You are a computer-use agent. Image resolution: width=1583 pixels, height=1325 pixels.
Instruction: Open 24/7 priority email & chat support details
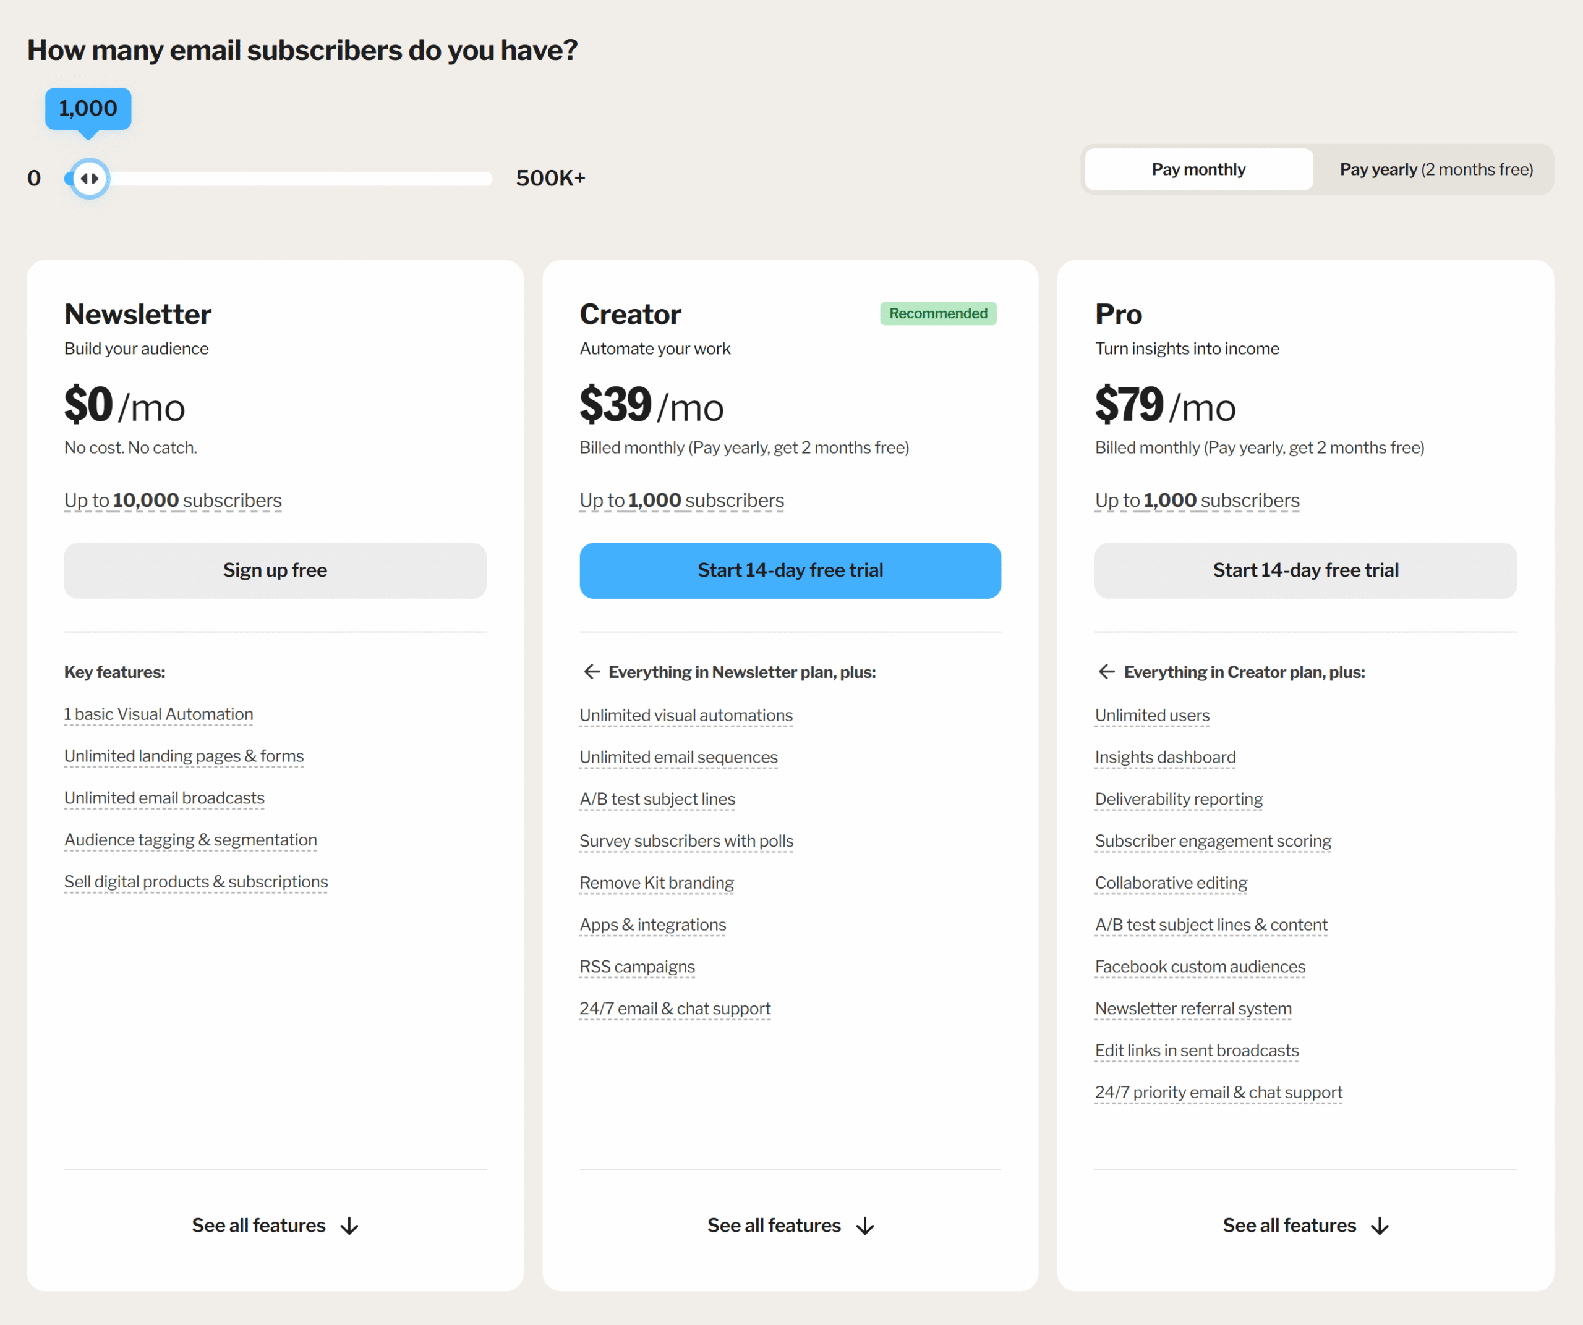tap(1218, 1091)
